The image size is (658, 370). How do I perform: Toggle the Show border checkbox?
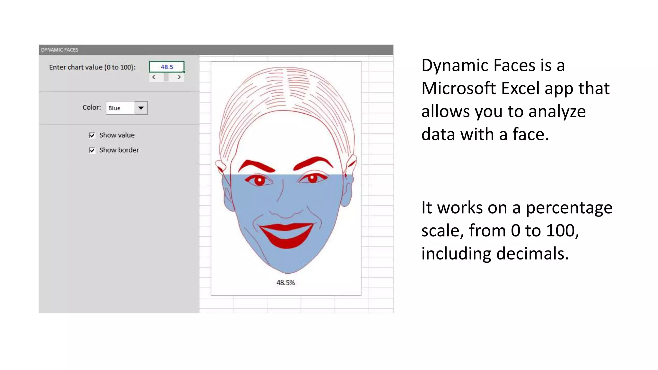(92, 150)
